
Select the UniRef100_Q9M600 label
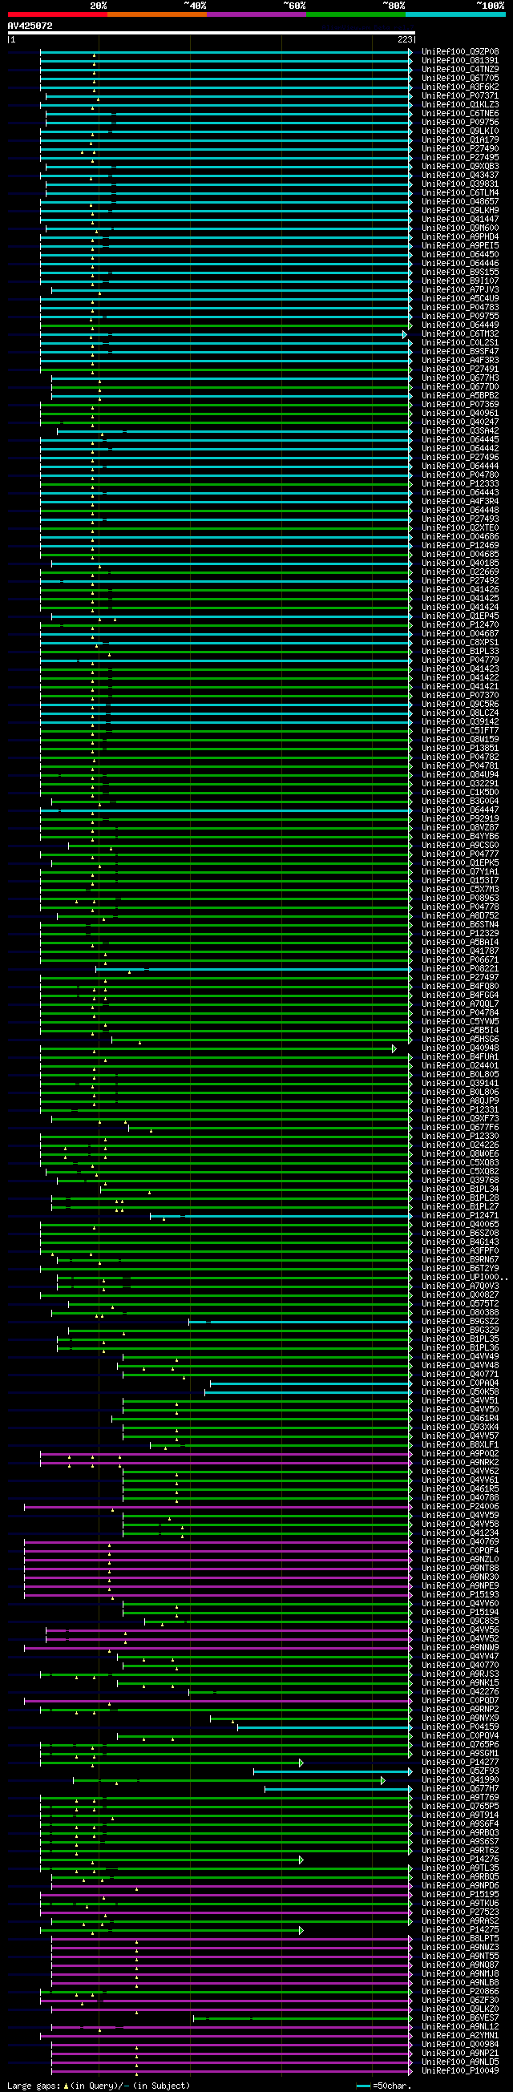(x=460, y=228)
